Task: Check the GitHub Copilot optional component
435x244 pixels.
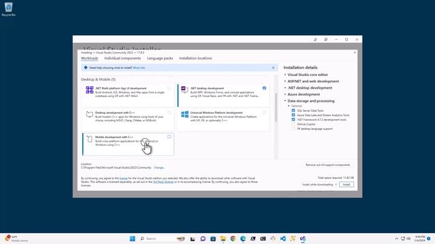Action: [293, 124]
